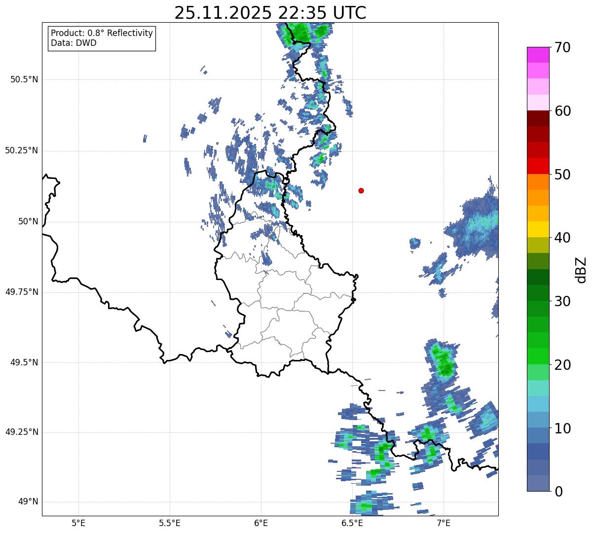Select the 49°N latitude label
The image size is (593, 533).
(x=28, y=501)
